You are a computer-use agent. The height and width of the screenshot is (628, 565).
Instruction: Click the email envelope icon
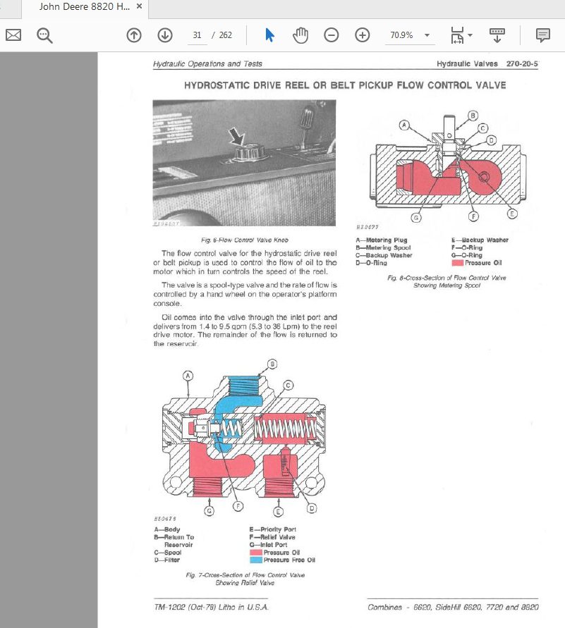[13, 35]
